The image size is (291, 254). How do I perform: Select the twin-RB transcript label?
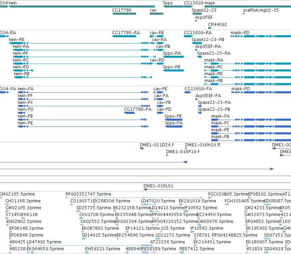pyautogui.click(x=22, y=74)
